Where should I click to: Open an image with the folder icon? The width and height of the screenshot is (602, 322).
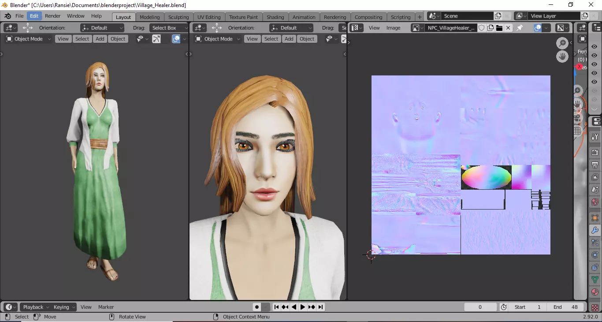[499, 28]
